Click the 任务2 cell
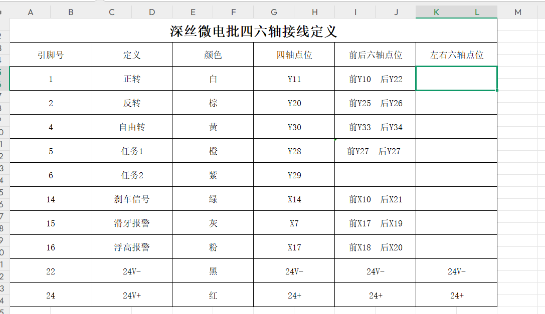 132,175
